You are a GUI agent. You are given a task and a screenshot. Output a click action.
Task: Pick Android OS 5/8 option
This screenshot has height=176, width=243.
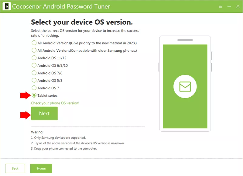click(34, 80)
